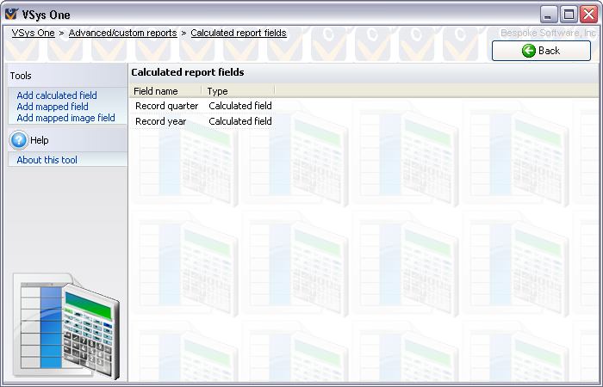Maximize the VSys One window
This screenshot has width=603, height=387.
pos(569,15)
